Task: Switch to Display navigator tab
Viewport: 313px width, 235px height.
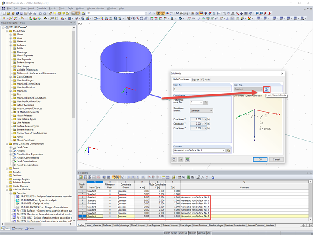Action: (x=17, y=228)
